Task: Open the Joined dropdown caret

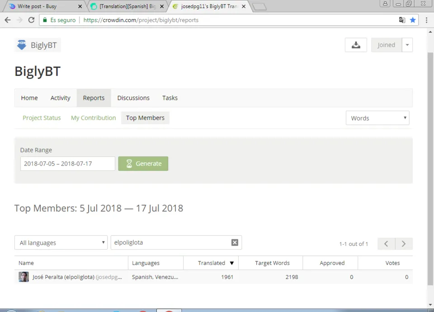Action: pos(407,45)
